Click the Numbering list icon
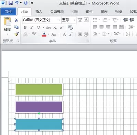 tap(105, 20)
